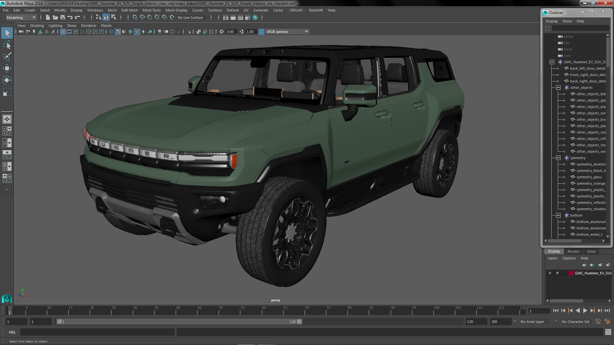Toggle viewport grid display
The height and width of the screenshot is (345, 614).
point(63,32)
